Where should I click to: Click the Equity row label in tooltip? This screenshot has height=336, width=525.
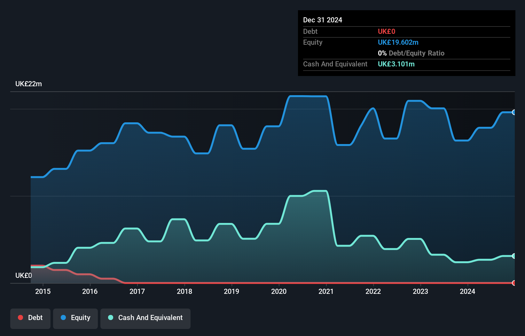click(x=313, y=42)
